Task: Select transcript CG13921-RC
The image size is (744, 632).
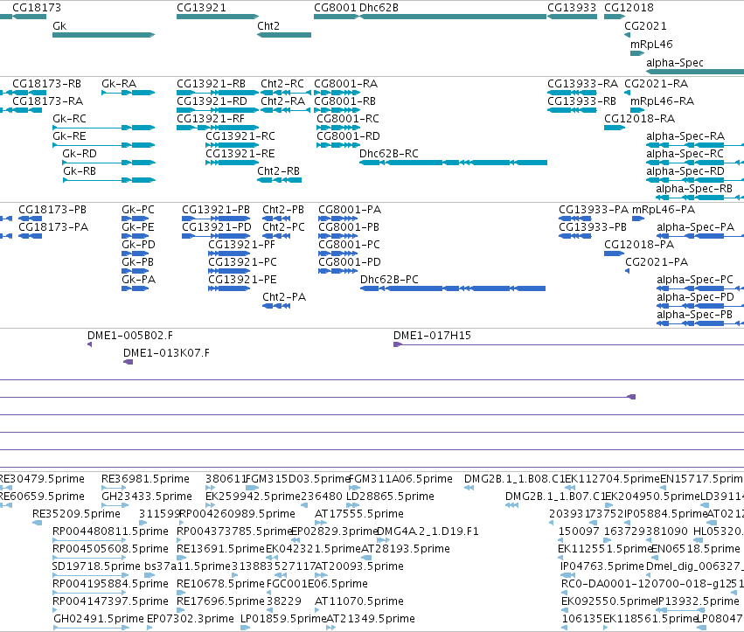Action: (232, 145)
